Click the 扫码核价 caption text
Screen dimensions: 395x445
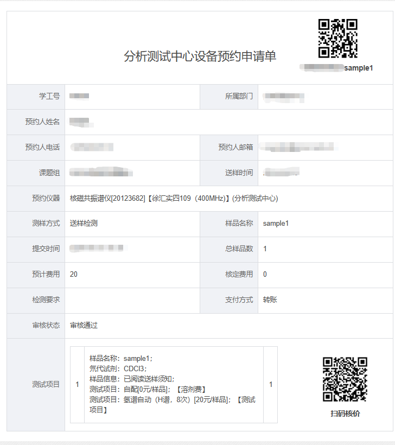pos(345,414)
